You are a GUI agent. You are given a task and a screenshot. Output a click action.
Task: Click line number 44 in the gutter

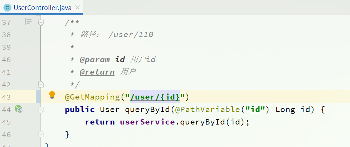pos(6,110)
